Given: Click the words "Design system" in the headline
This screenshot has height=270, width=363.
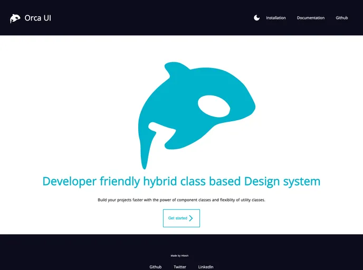Looking at the screenshot, I should point(282,181).
